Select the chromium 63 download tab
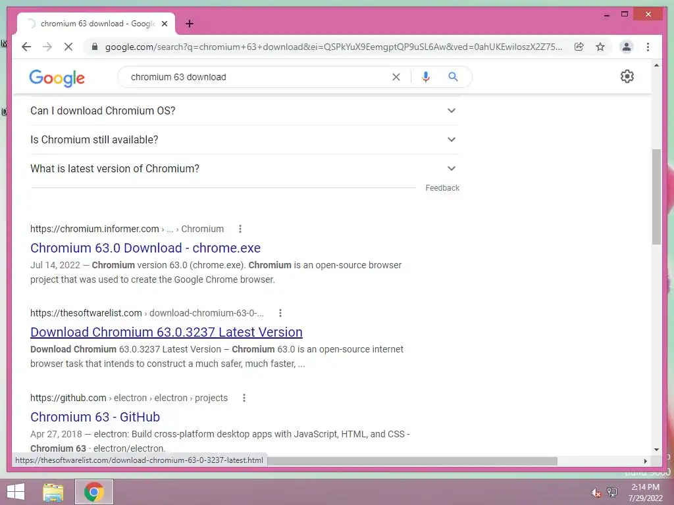Image resolution: width=674 pixels, height=505 pixels. click(96, 24)
